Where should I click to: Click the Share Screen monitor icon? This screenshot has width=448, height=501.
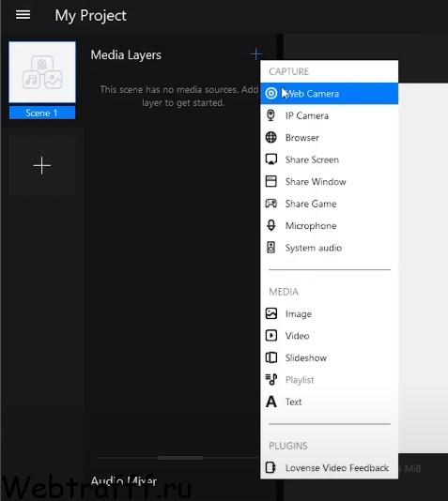click(x=271, y=159)
